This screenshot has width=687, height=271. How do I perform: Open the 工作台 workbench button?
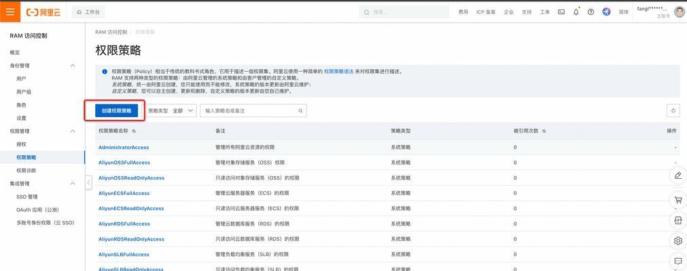[x=88, y=12]
